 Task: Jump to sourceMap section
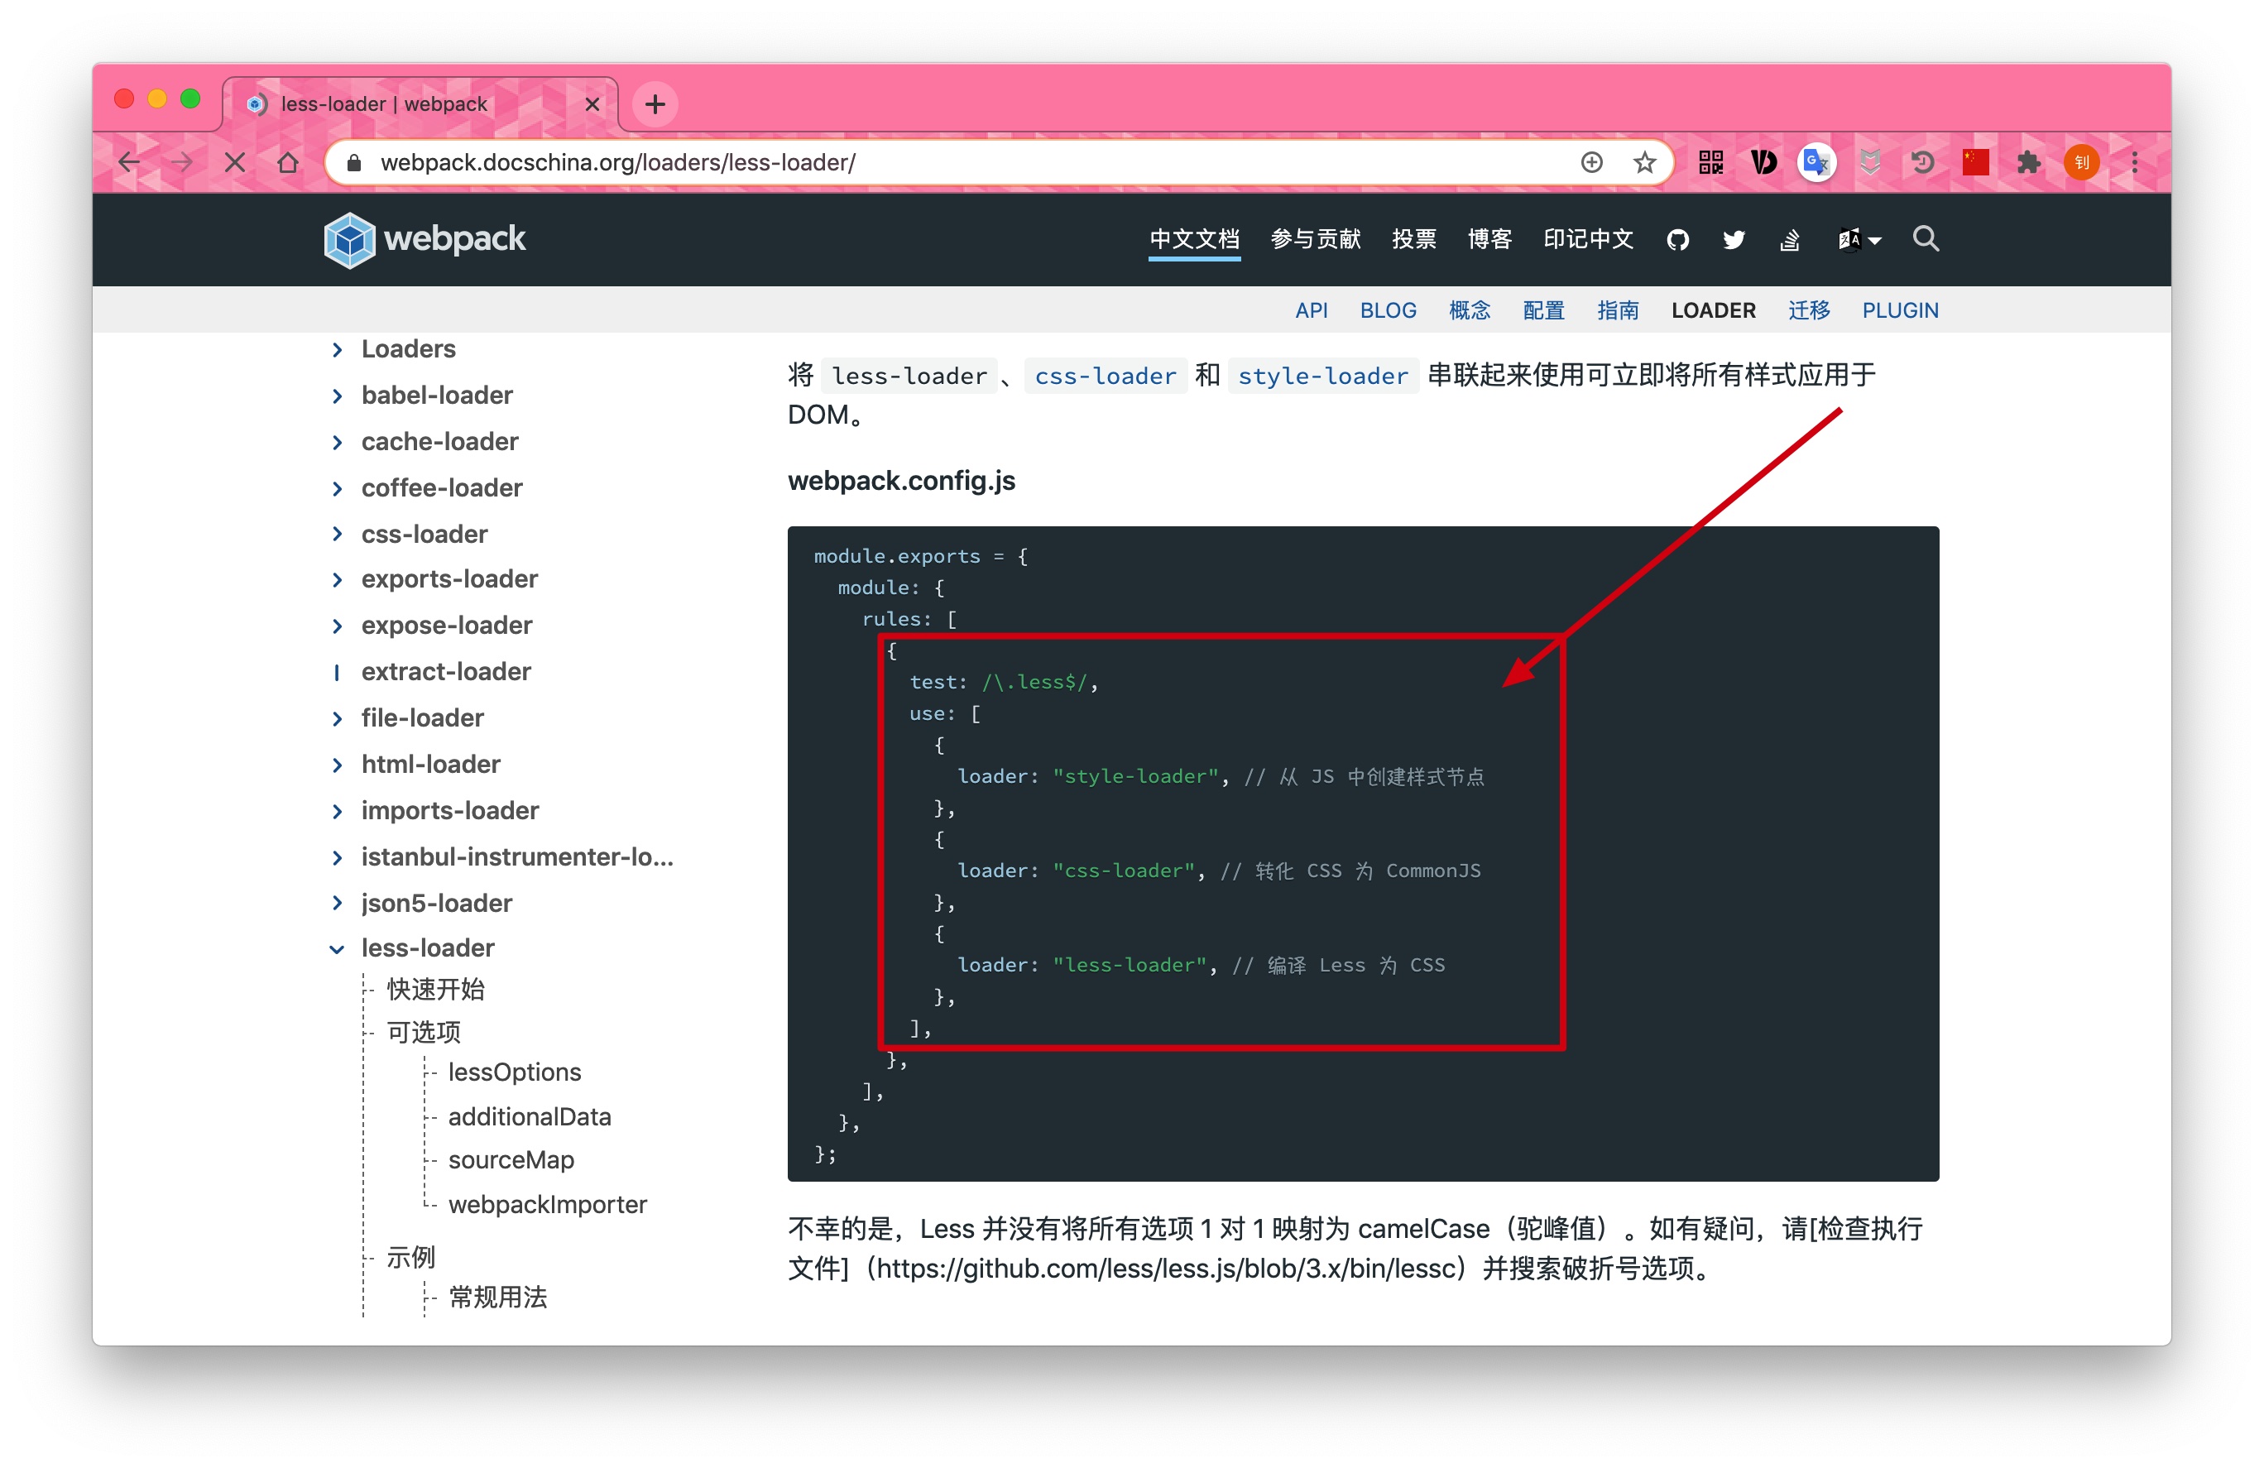(511, 1161)
